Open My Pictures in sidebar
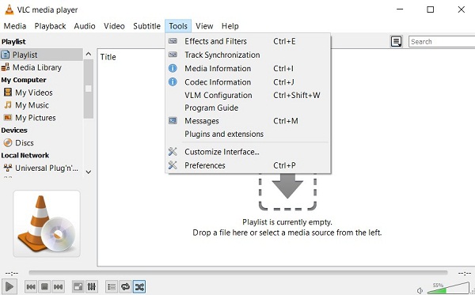 coord(41,118)
